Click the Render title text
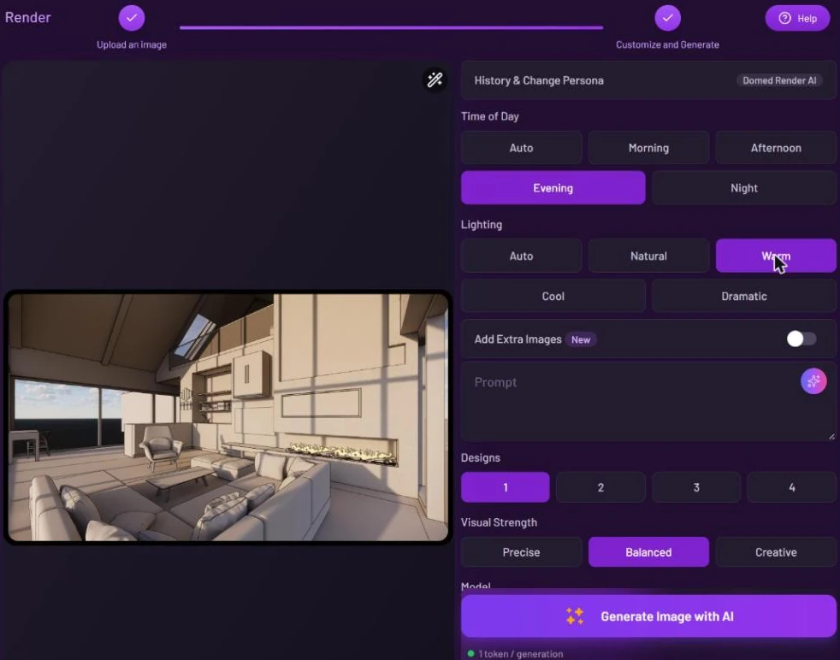 pyautogui.click(x=28, y=18)
